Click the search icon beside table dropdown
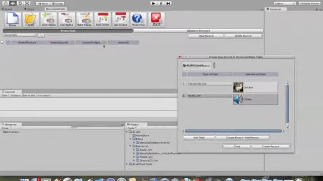 [x=41, y=36]
